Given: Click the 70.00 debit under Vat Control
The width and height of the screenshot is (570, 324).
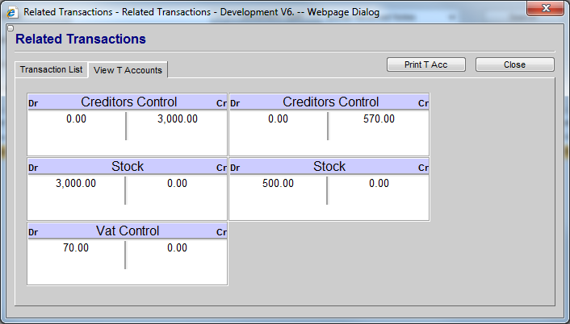Looking at the screenshot, I should click(76, 248).
